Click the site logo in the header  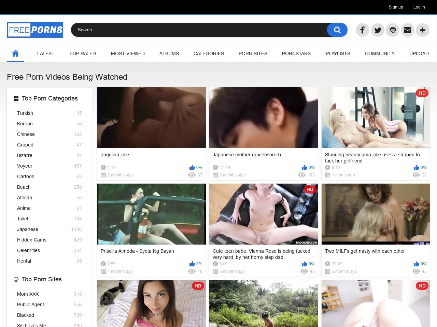35,30
